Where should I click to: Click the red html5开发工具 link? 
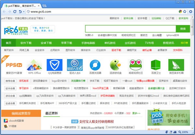[100, 88]
